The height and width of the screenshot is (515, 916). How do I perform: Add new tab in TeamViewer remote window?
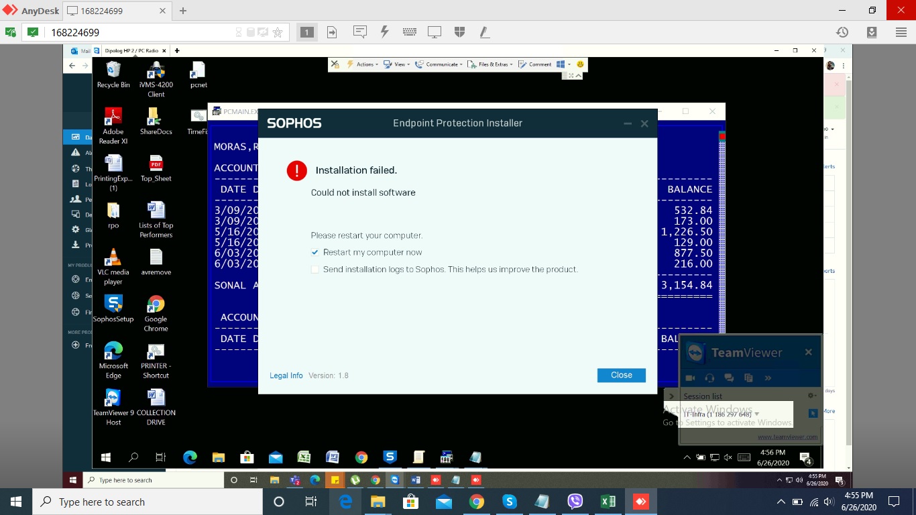(x=177, y=50)
